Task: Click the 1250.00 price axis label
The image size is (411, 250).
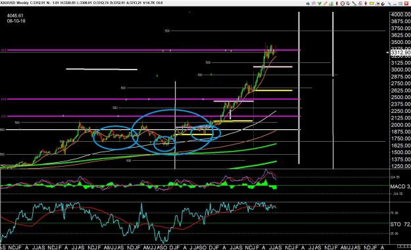Action: (400, 166)
